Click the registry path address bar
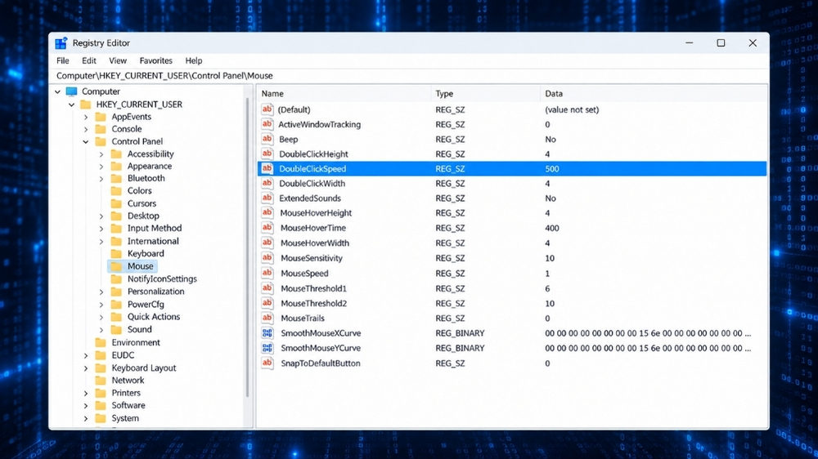This screenshot has width=818, height=459. click(409, 76)
